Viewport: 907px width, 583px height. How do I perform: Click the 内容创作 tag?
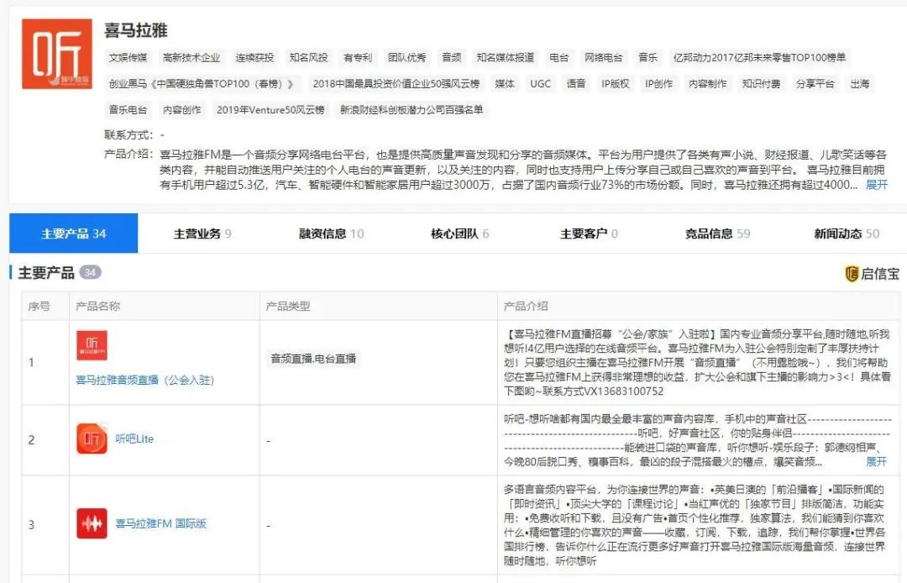182,110
